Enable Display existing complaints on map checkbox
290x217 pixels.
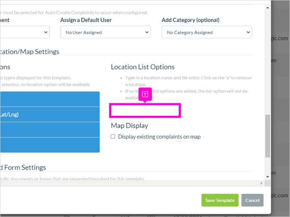point(113,137)
